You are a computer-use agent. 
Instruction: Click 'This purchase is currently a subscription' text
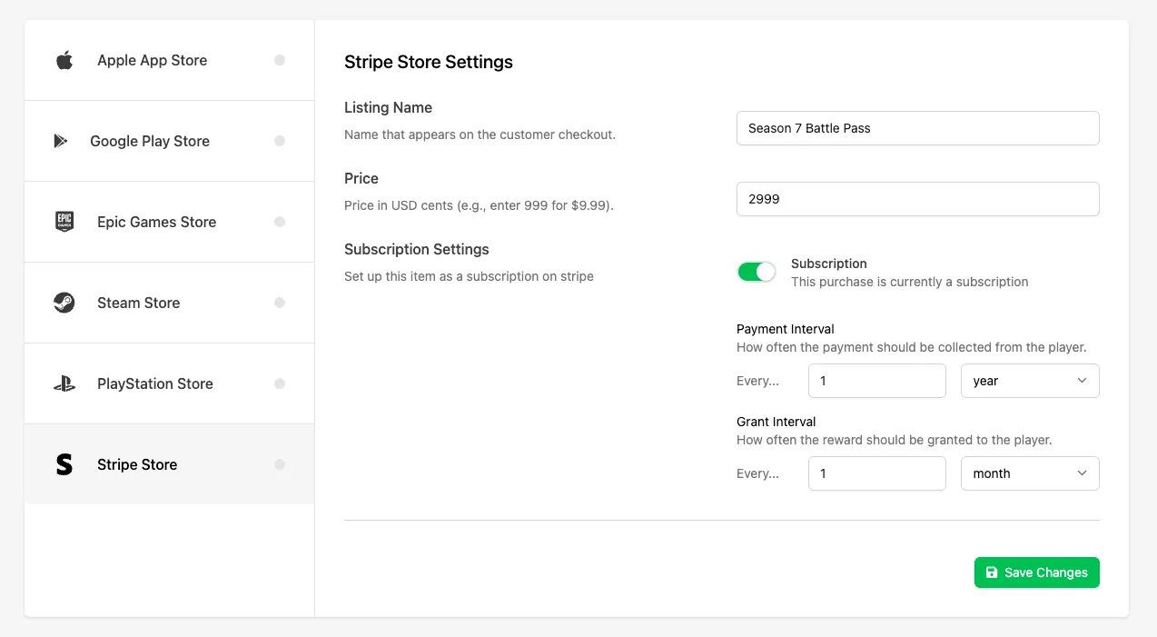[x=910, y=282]
